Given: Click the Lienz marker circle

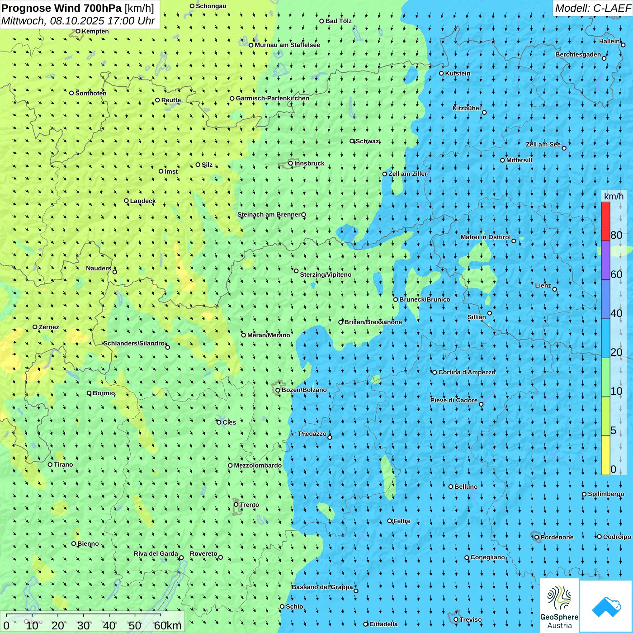Looking at the screenshot, I should coord(555,289).
